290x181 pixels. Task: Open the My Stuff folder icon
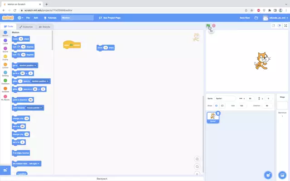(256, 18)
